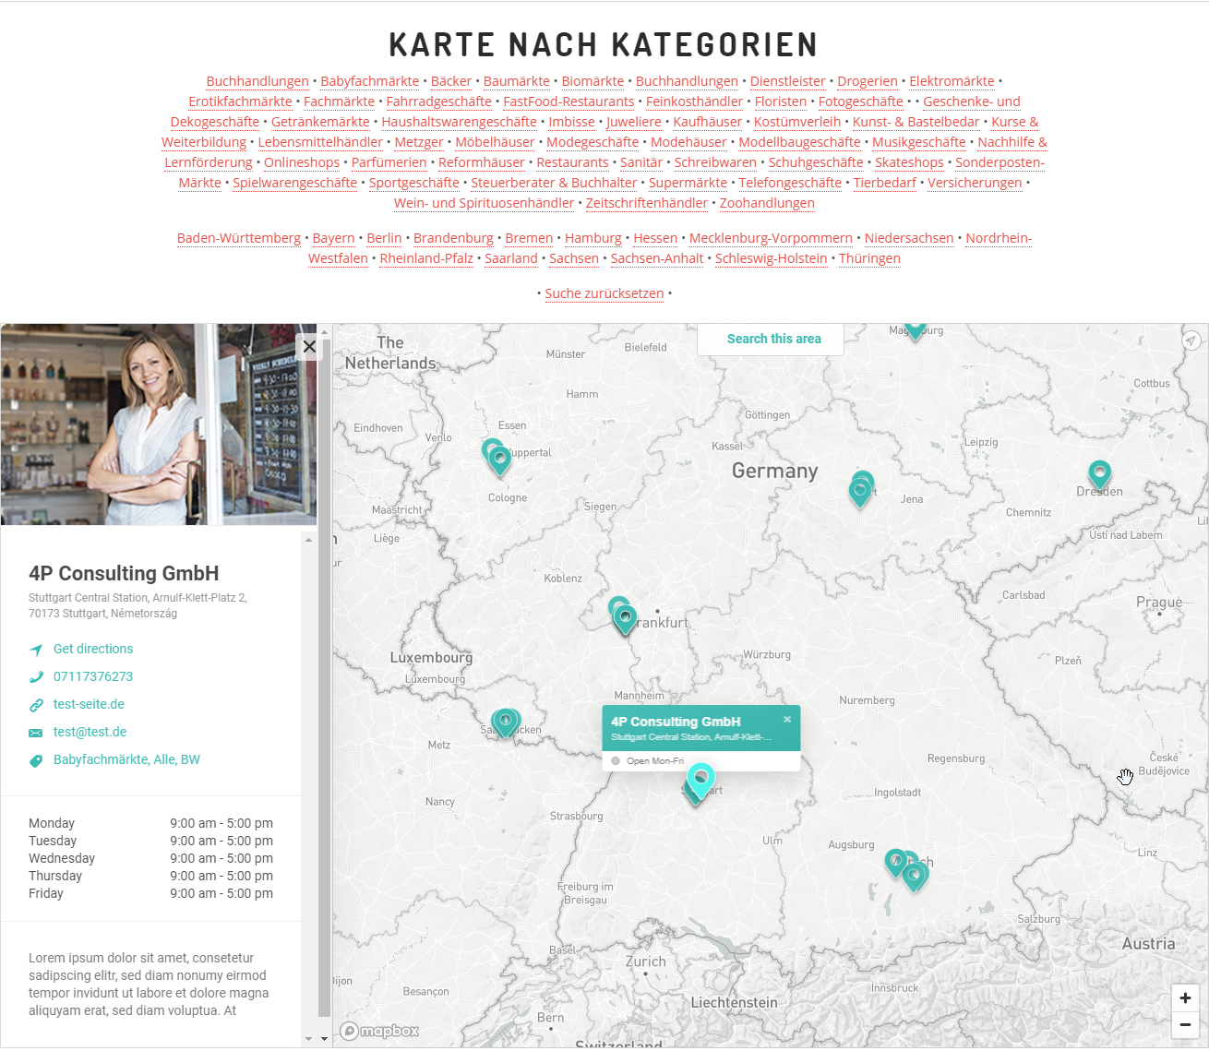This screenshot has height=1051, width=1209.
Task: Filter by Biomärkte category
Action: coord(593,81)
